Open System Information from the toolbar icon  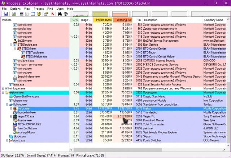click(x=22, y=14)
